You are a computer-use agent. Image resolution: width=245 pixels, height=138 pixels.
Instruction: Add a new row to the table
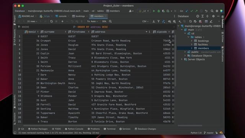coord(62,21)
